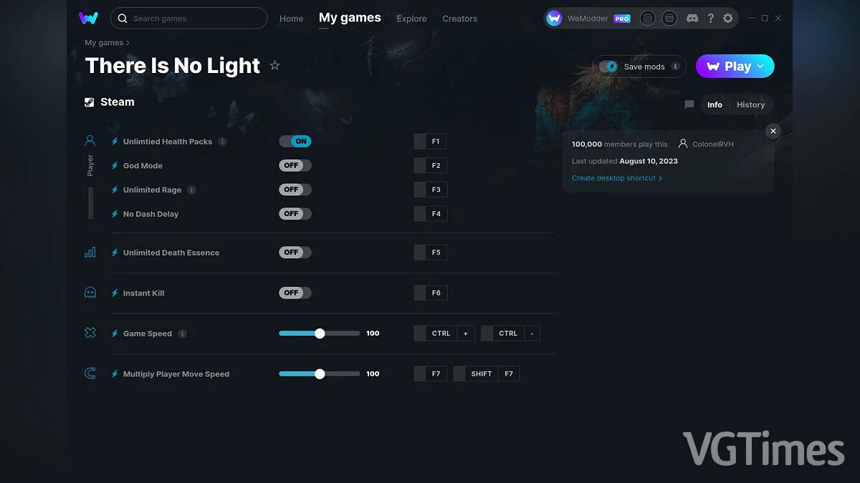This screenshot has width=860, height=483.
Task: Turn off Unlimtied Health Packs toggle
Action: tap(295, 141)
